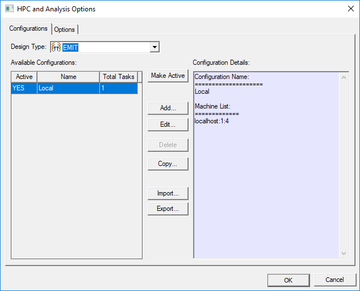Click the Export... button

coord(168,209)
